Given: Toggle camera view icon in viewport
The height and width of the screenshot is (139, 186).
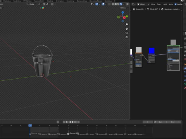Looking at the screenshot, I should coord(127,33).
